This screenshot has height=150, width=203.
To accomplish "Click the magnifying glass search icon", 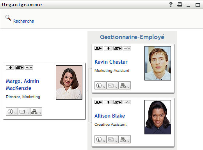I will [8, 18].
